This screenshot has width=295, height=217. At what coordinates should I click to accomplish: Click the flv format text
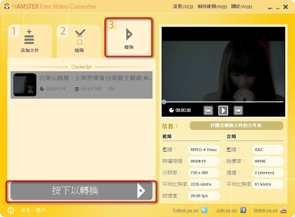pos(112,89)
